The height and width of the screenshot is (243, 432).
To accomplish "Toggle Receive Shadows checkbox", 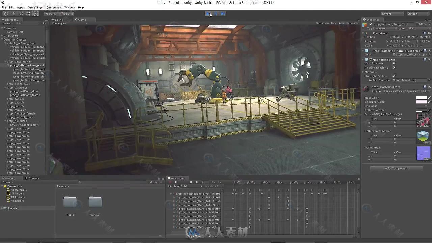I will (x=394, y=67).
